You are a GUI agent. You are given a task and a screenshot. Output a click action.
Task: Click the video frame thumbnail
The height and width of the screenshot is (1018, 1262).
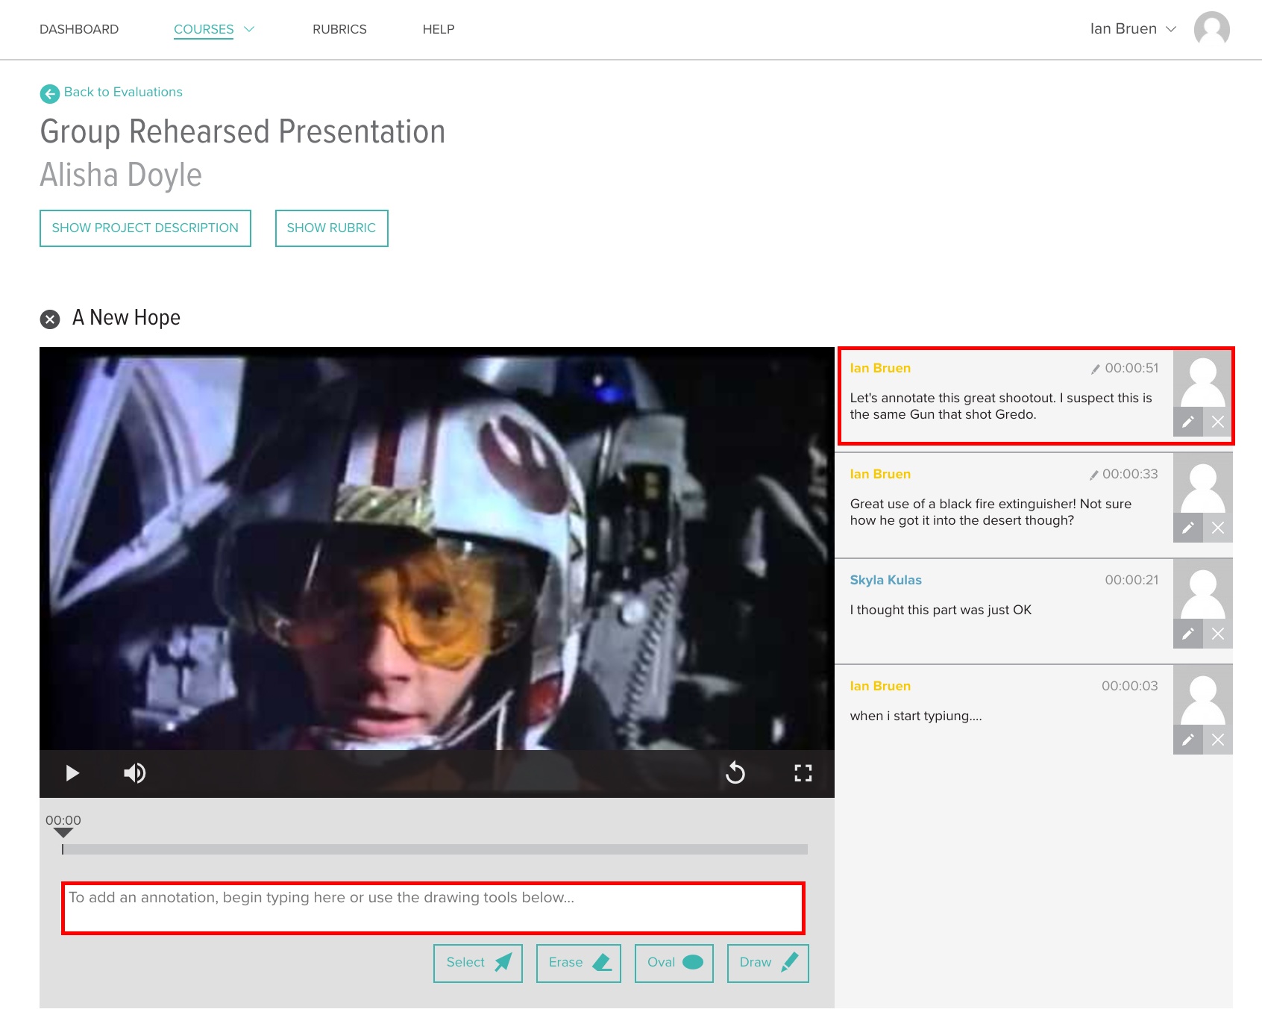coord(437,549)
